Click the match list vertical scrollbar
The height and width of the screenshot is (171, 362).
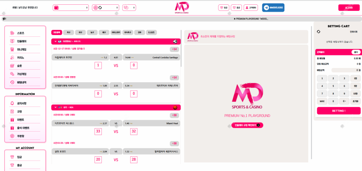click(x=181, y=48)
